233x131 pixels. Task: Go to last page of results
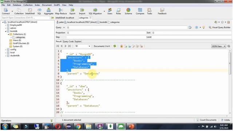point(70,46)
